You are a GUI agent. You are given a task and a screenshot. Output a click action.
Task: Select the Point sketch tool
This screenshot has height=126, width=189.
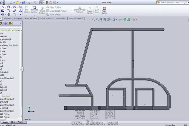pyautogui.click(x=21, y=15)
